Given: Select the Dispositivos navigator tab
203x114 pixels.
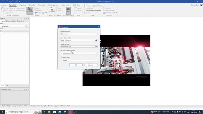Looking at the screenshot, I should click(20, 21).
